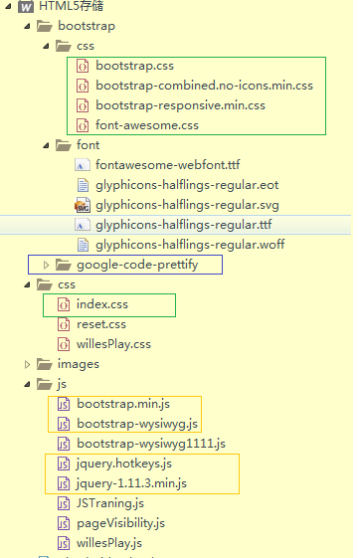Open the bootstrap-wysiwyg1111.js file name

tap(151, 445)
